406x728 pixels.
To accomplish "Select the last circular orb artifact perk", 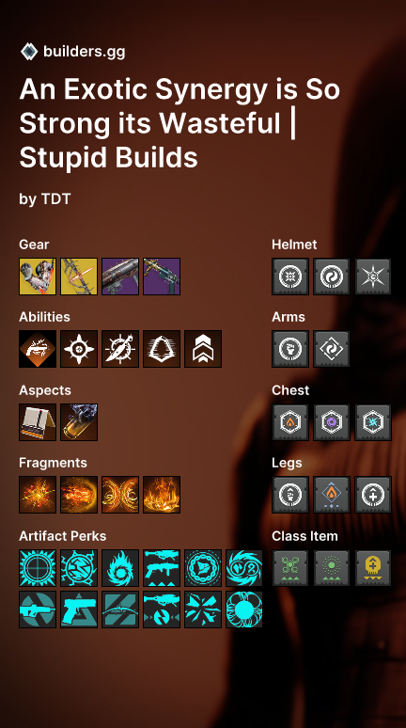I will tap(244, 609).
